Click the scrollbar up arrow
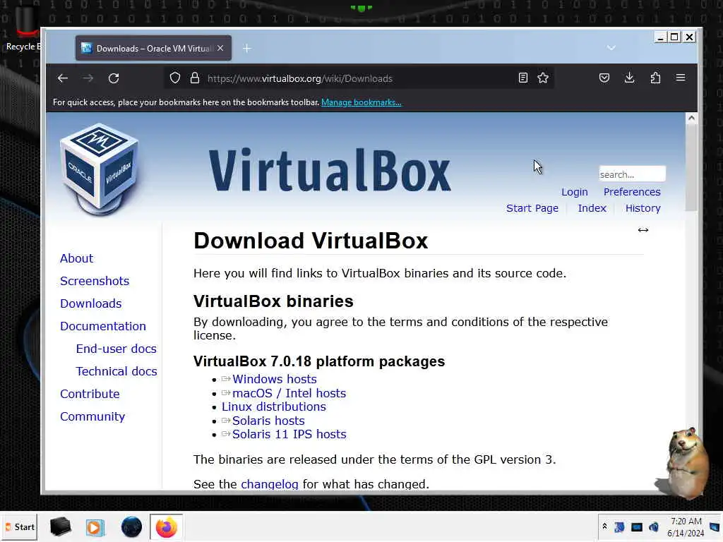723x542 pixels. (691, 118)
